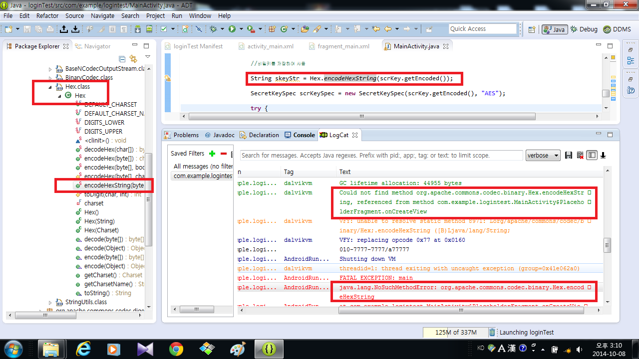Toggle the checkmark toolbar button
This screenshot has height=359, width=639.
point(163,29)
